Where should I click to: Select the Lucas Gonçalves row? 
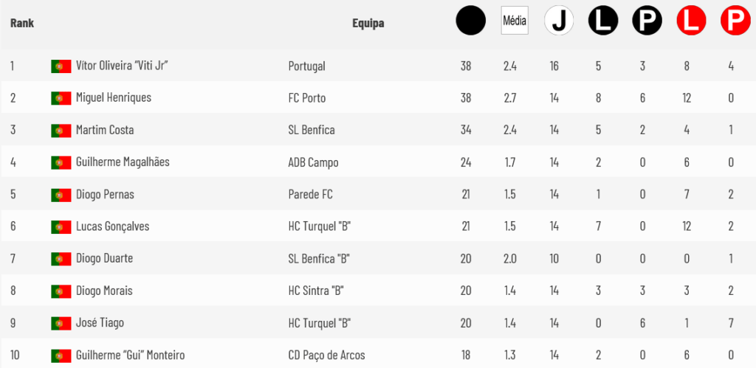(x=378, y=226)
